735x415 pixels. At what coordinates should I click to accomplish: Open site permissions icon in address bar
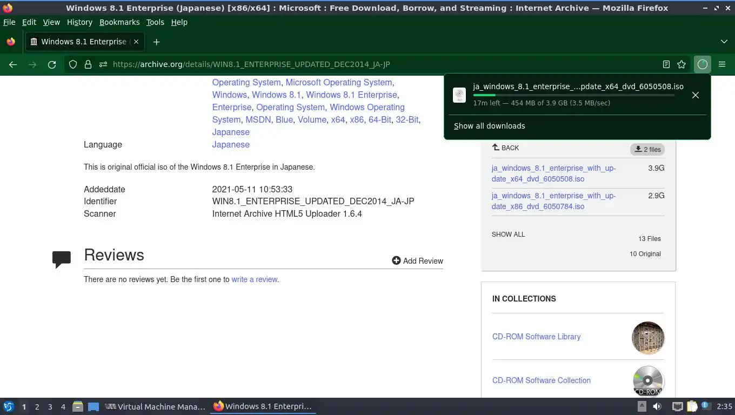click(103, 64)
